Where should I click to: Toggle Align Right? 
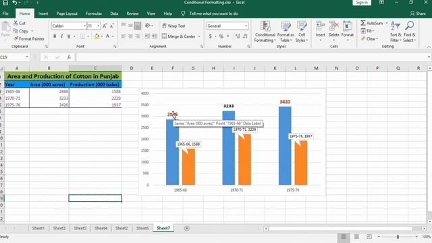(138, 36)
